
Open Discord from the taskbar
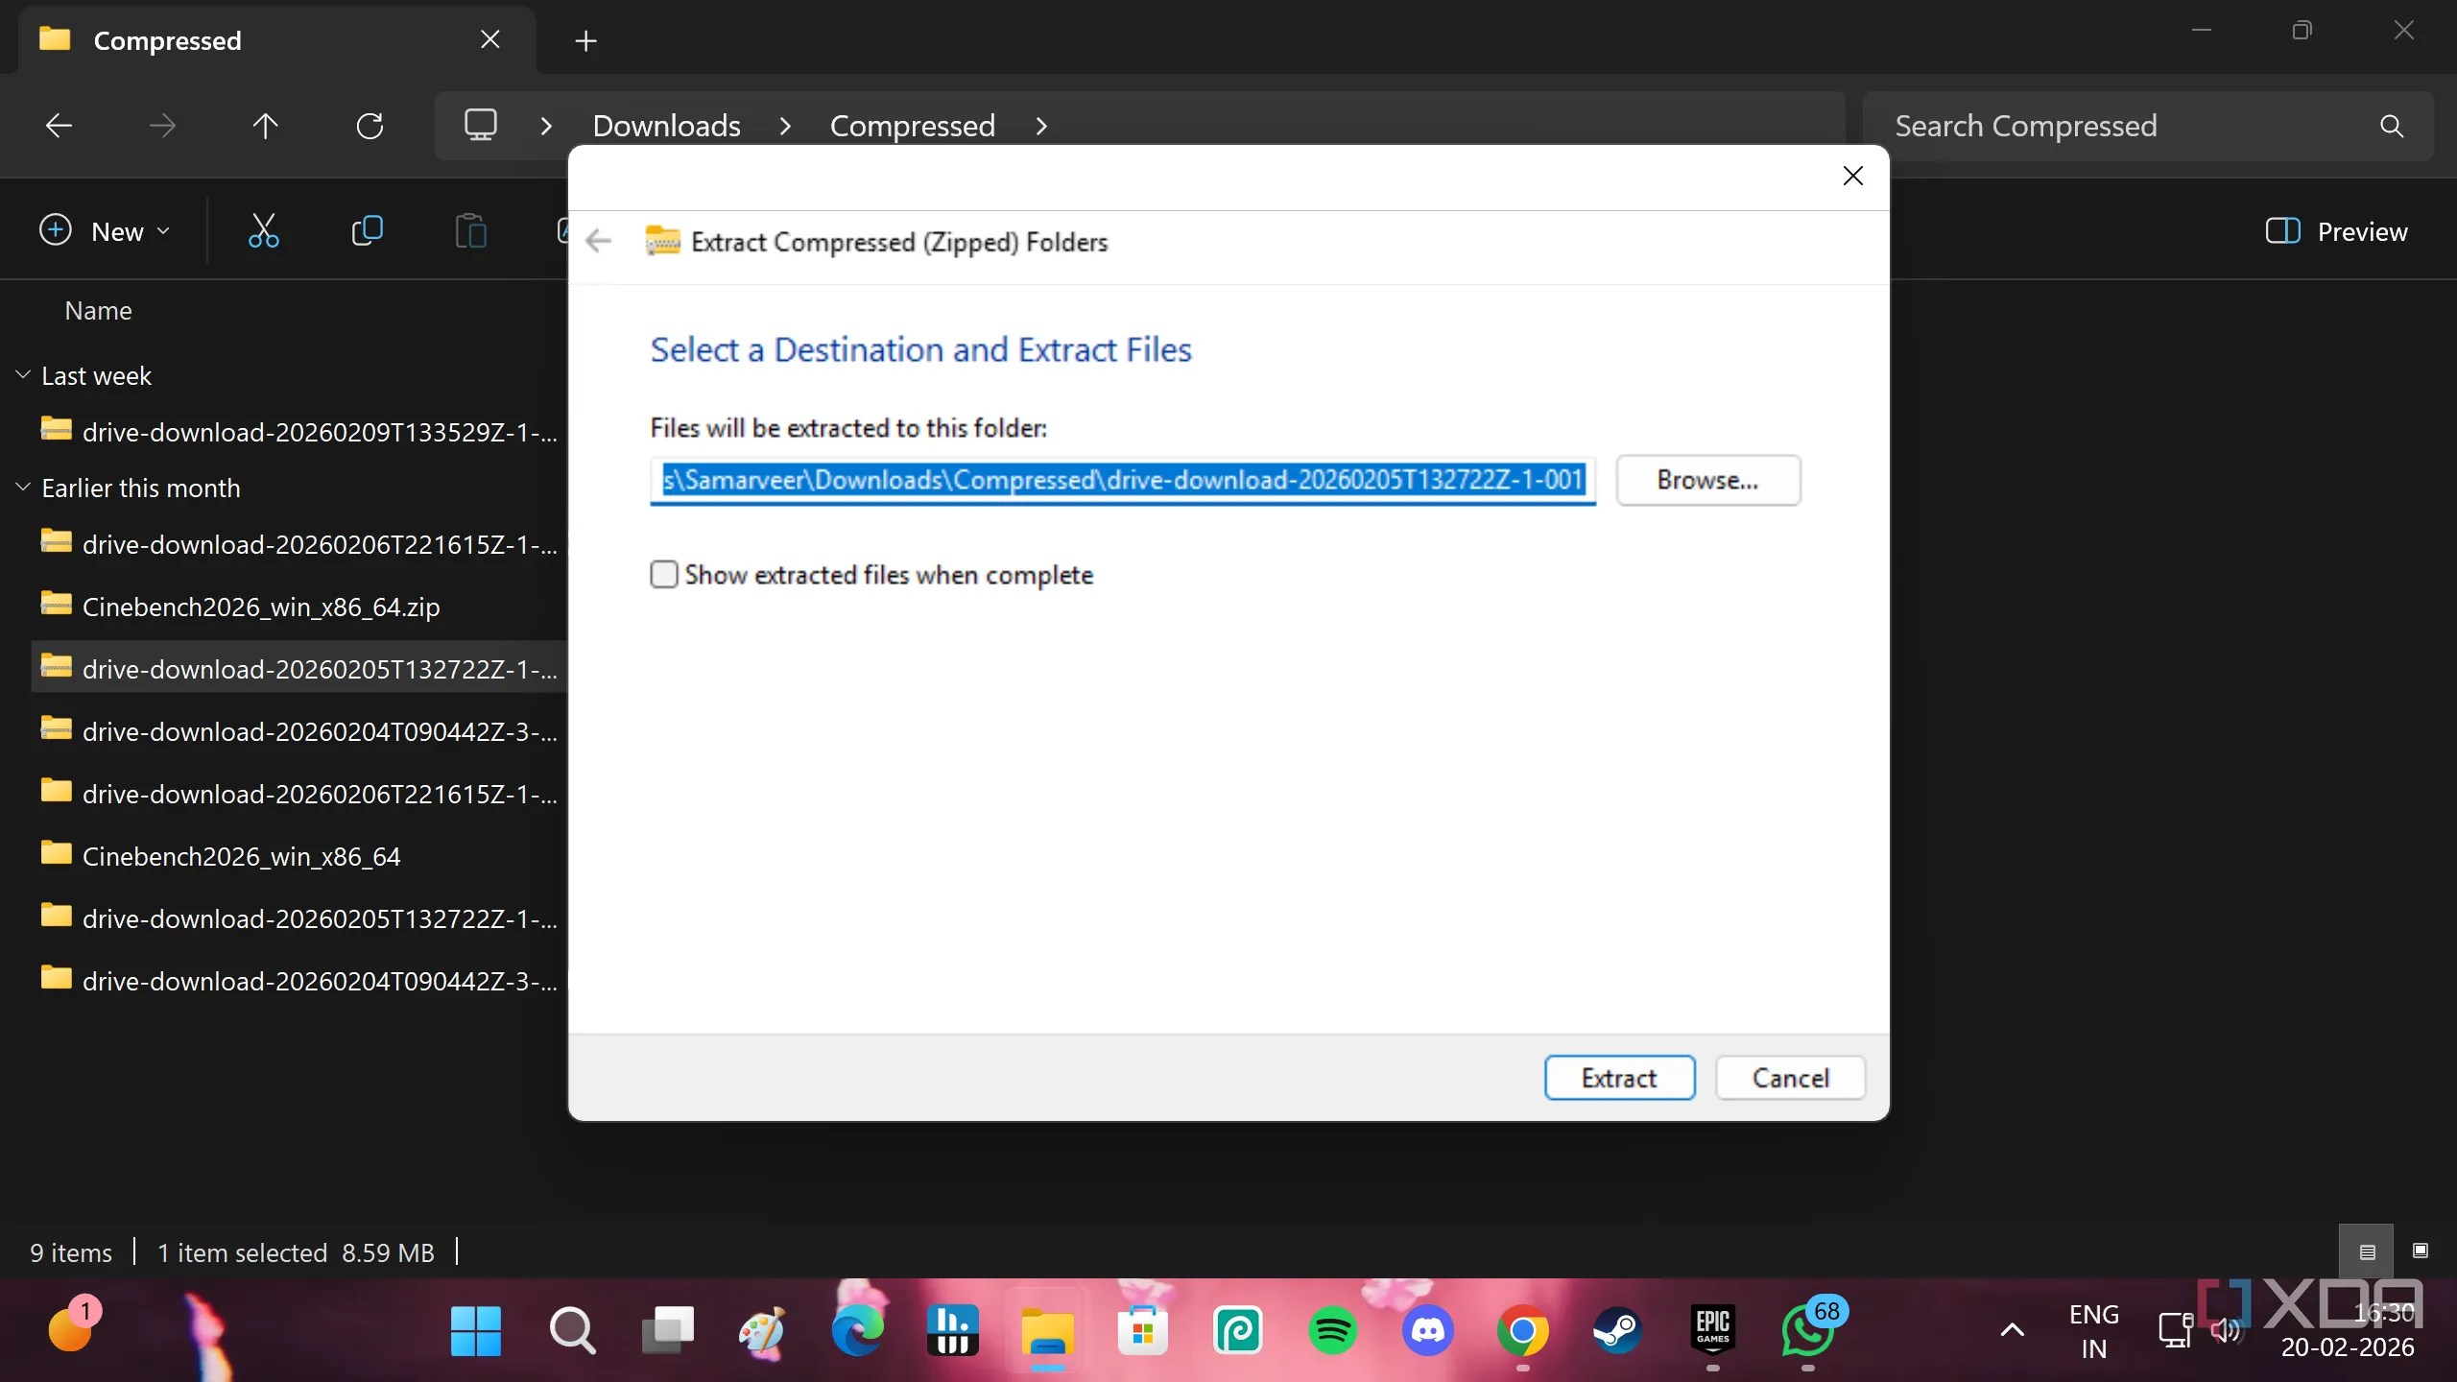(x=1428, y=1331)
